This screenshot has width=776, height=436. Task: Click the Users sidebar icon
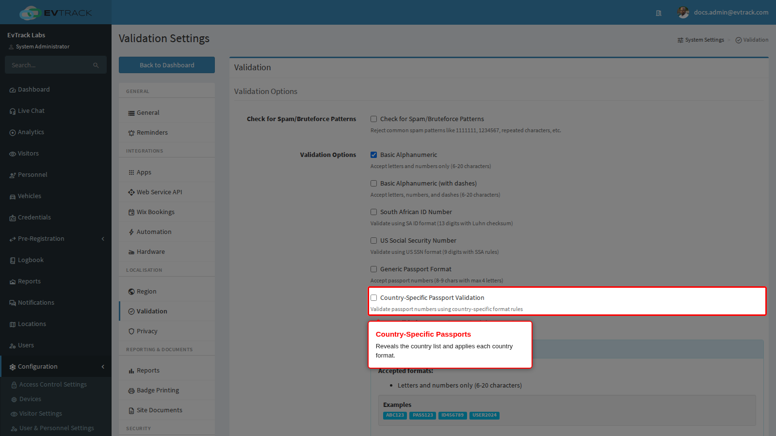[x=13, y=346]
